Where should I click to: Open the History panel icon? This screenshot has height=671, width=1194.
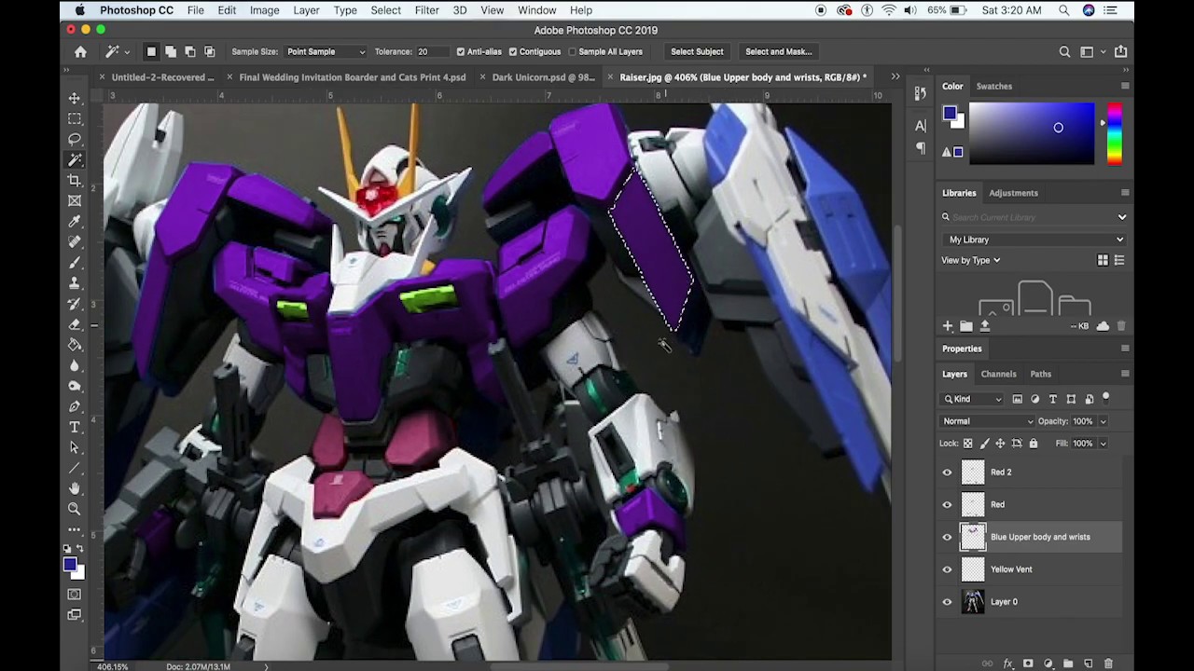tap(921, 93)
